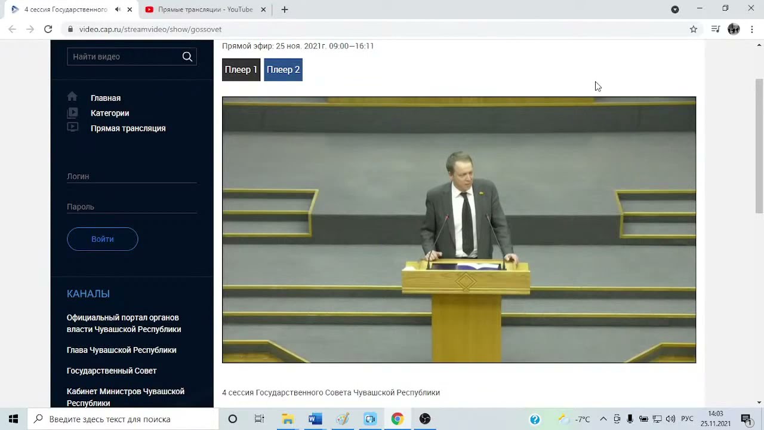Close the YouTube browser tab
Viewport: 764px width, 430px height.
click(263, 10)
